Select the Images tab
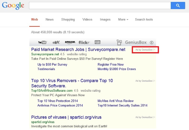This screenshot has width=189, height=130. click(105, 19)
